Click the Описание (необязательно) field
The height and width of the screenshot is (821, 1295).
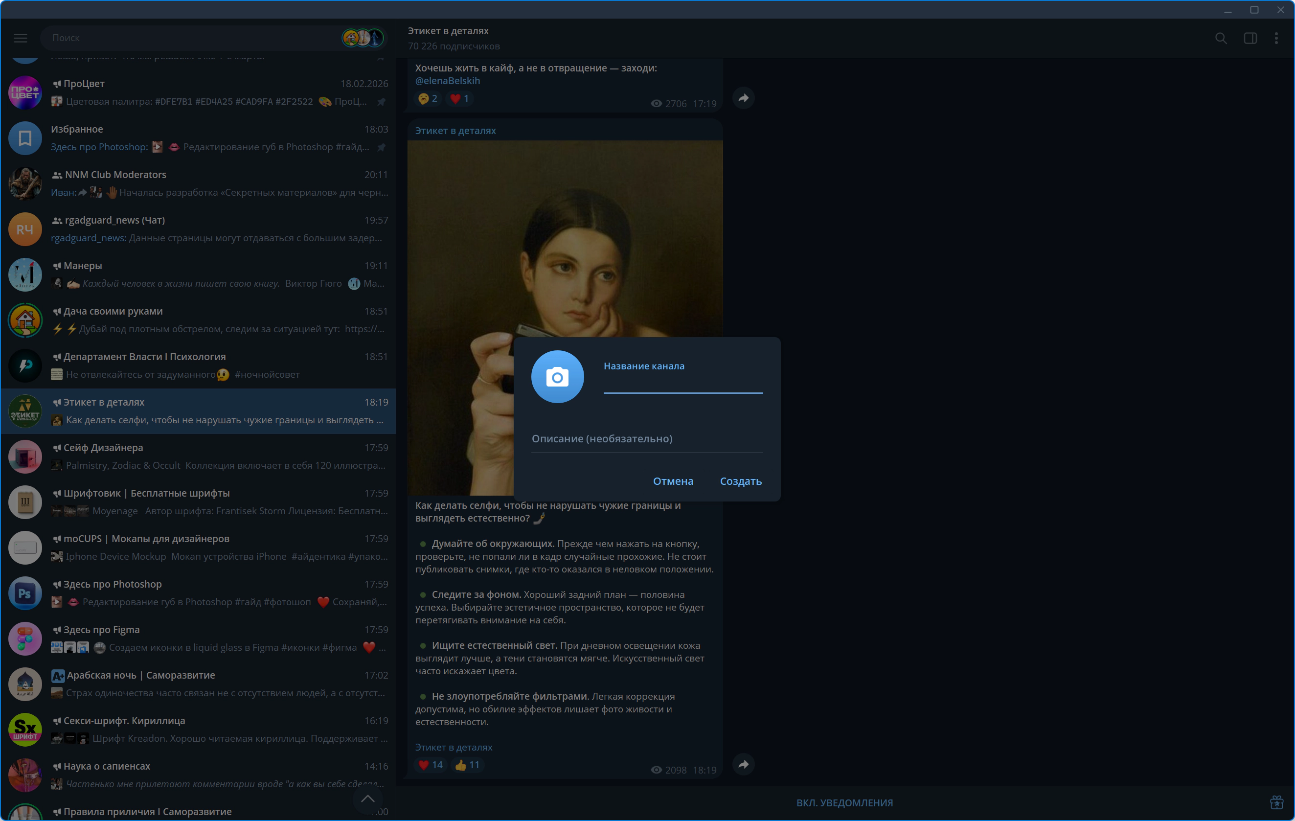coord(646,438)
